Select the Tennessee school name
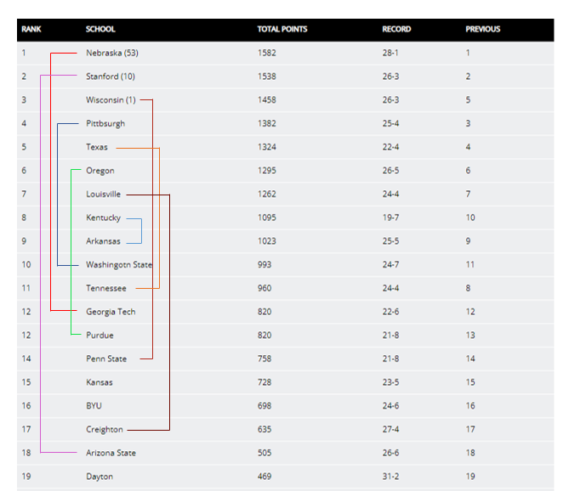 point(106,289)
